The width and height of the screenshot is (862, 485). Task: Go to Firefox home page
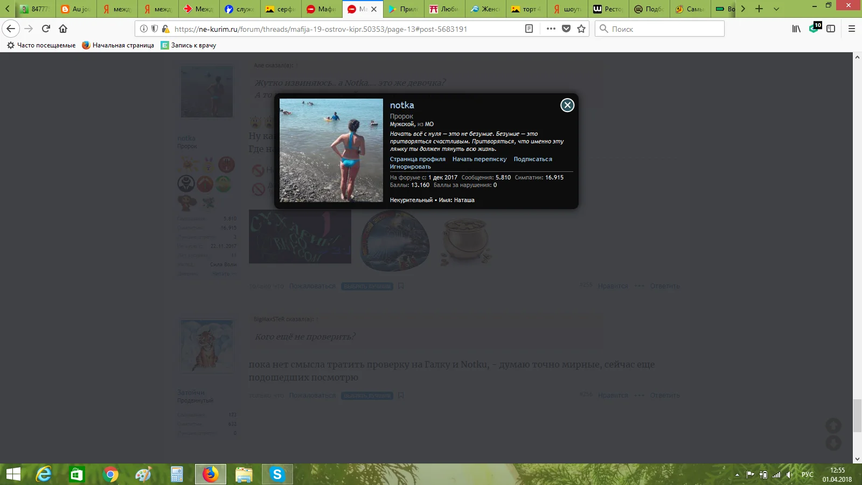63,29
